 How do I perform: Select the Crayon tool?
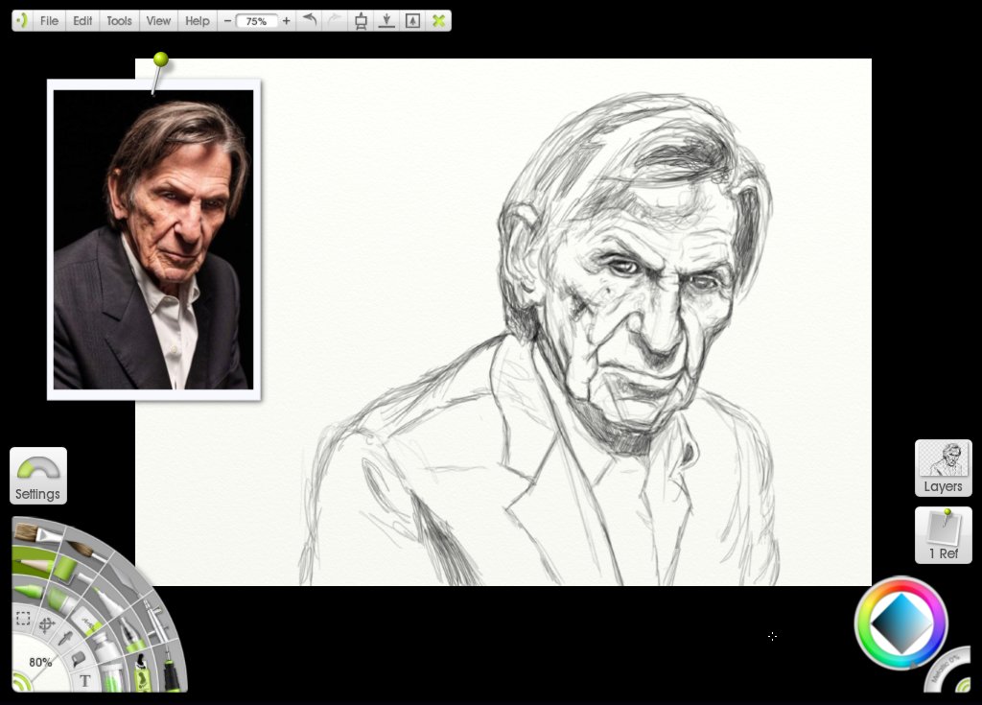coord(29,590)
